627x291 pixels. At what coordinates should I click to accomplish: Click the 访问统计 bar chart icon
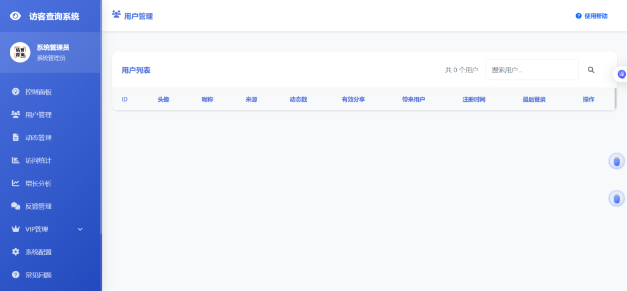pyautogui.click(x=15, y=161)
